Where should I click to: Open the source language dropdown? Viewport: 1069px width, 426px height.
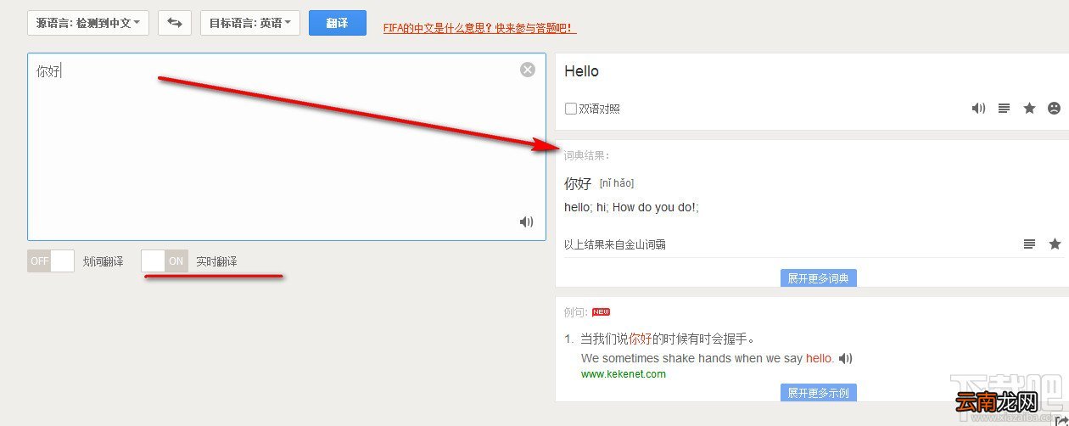tap(88, 23)
